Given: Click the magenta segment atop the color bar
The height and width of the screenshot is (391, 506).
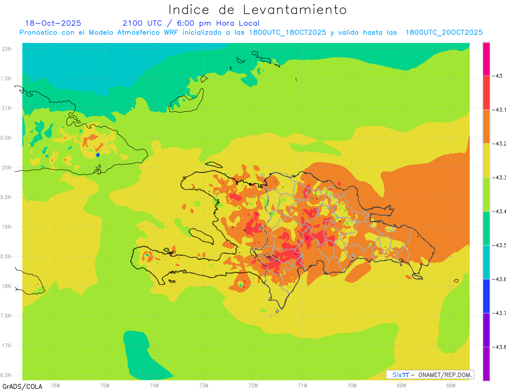Looking at the screenshot, I should [x=486, y=59].
